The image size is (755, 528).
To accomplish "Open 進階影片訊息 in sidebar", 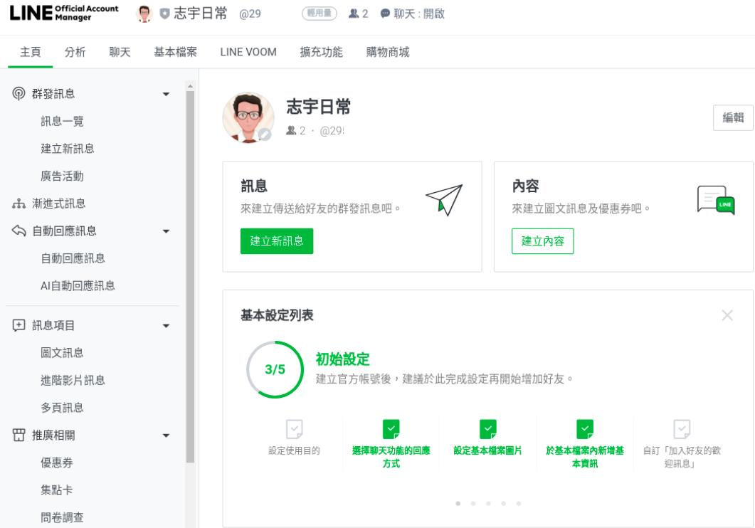I will pos(73,380).
